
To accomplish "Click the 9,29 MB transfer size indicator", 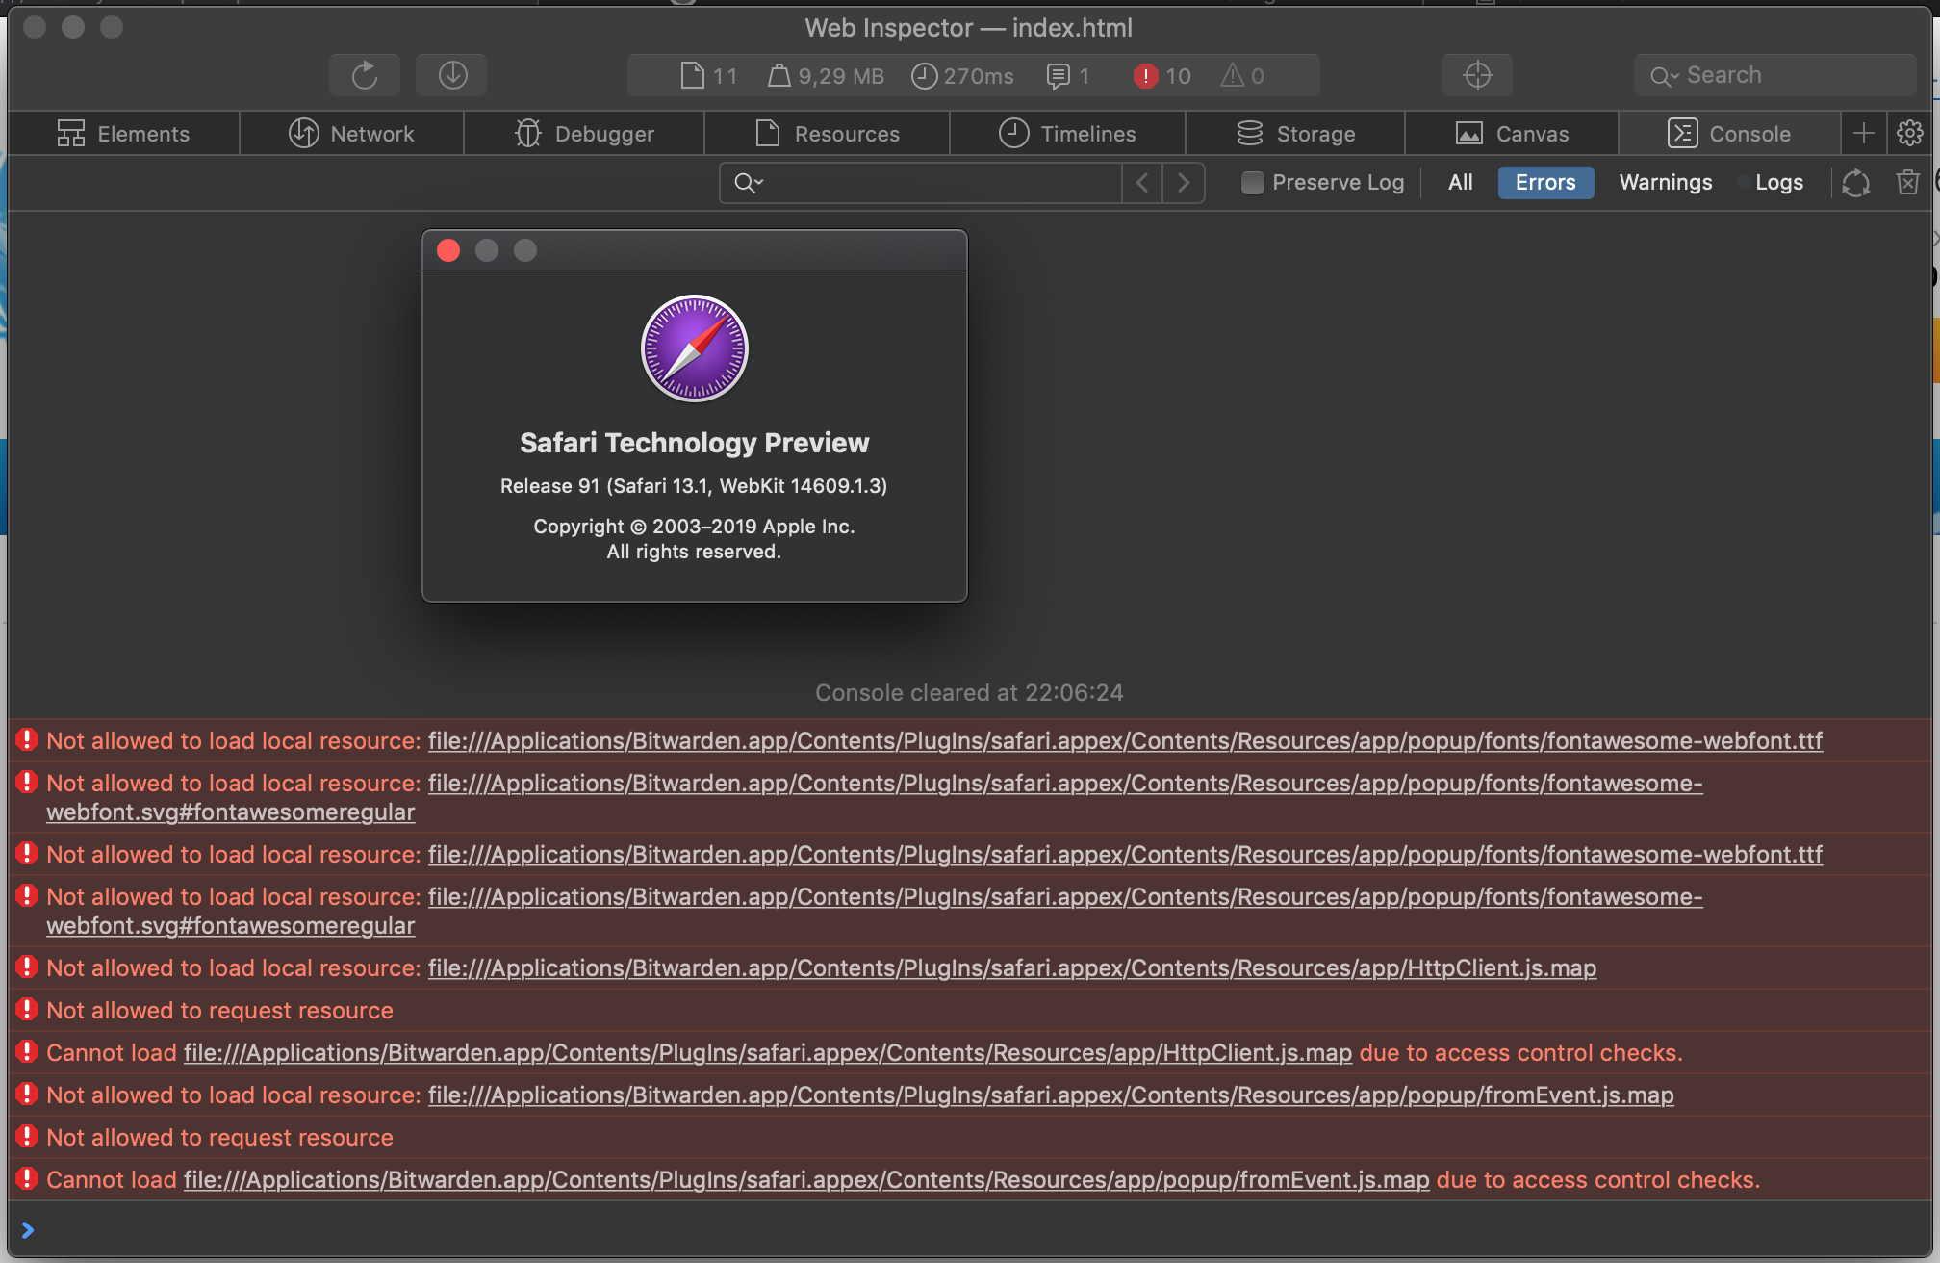I will pyautogui.click(x=826, y=75).
